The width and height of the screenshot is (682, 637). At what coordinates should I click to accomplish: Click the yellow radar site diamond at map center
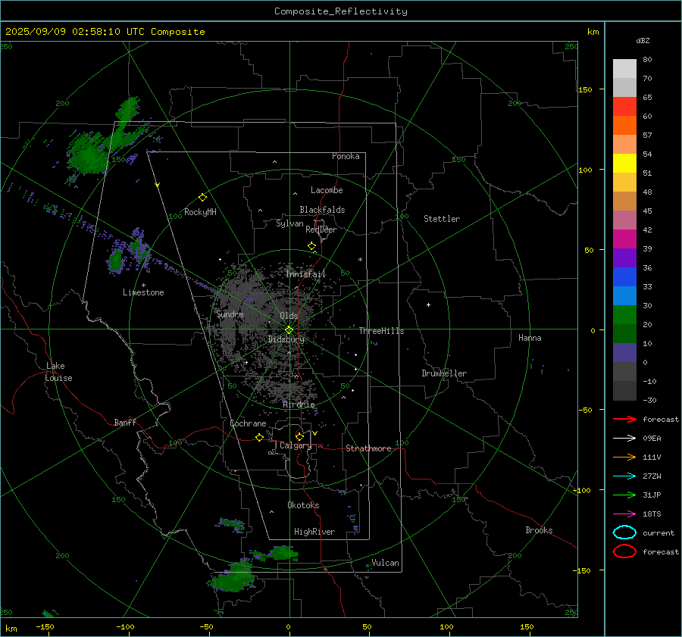click(289, 330)
